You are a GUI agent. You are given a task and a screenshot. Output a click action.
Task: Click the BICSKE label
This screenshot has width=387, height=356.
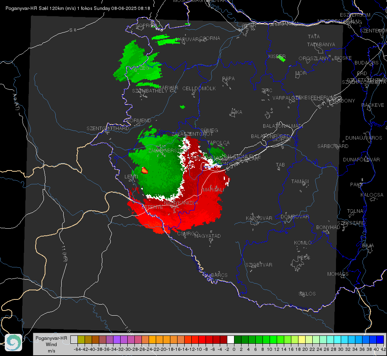tap(343, 58)
